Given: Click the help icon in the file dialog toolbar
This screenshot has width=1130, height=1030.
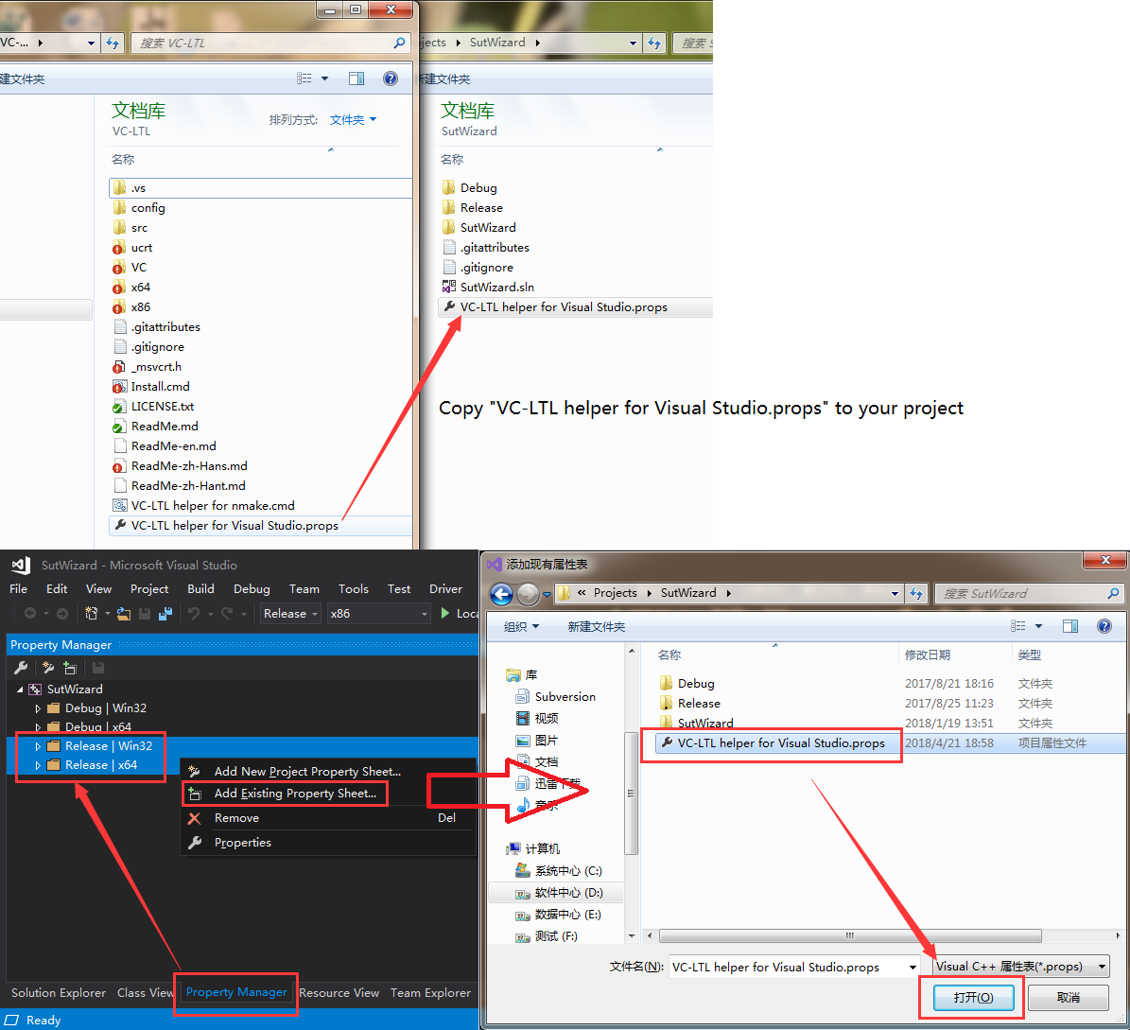Looking at the screenshot, I should click(x=1104, y=626).
